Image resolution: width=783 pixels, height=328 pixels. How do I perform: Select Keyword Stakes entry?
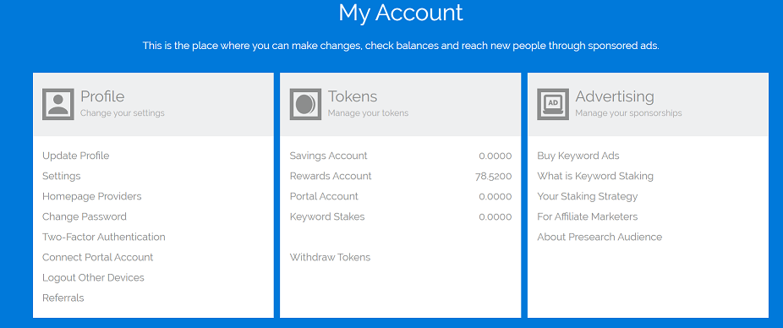(401, 216)
